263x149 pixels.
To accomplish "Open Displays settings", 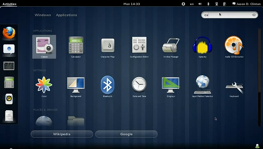I will point(171,86).
